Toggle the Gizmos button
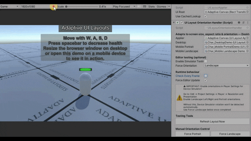The width and height of the screenshot is (251, 141). click(x=161, y=7)
